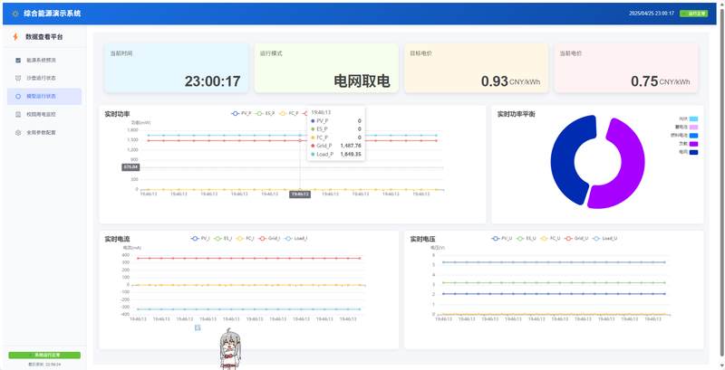
Task: Click the 综合能源演示系统 title
Action: click(53, 14)
